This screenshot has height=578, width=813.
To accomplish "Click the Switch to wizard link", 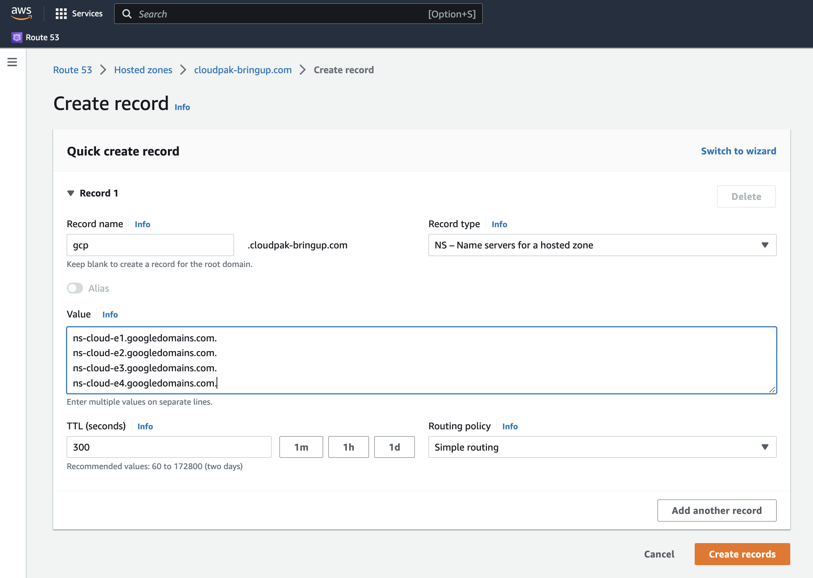I will (x=739, y=151).
